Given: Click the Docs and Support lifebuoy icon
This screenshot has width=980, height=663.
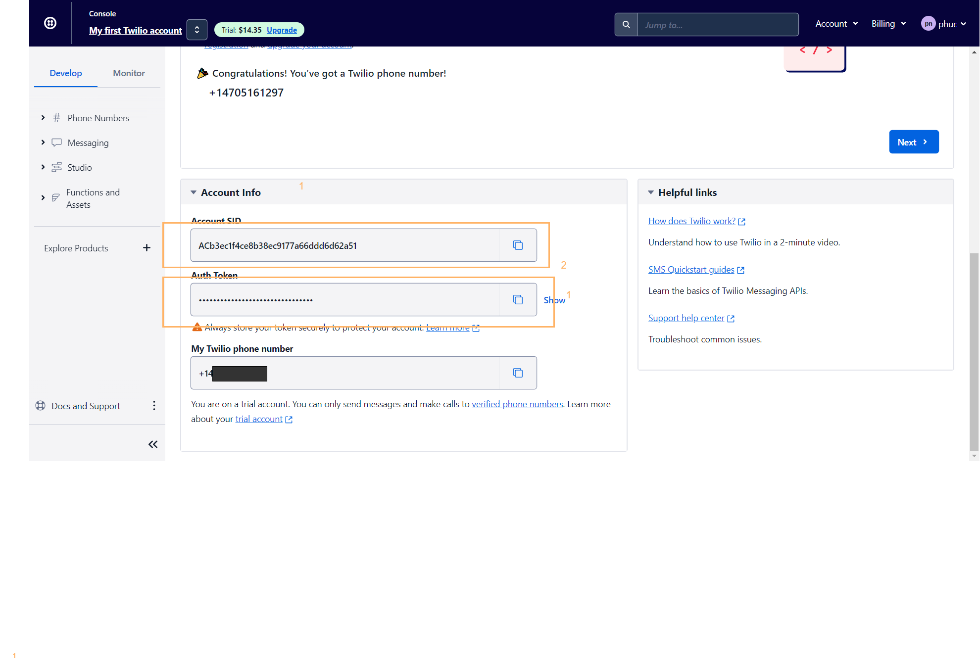Looking at the screenshot, I should coord(41,406).
